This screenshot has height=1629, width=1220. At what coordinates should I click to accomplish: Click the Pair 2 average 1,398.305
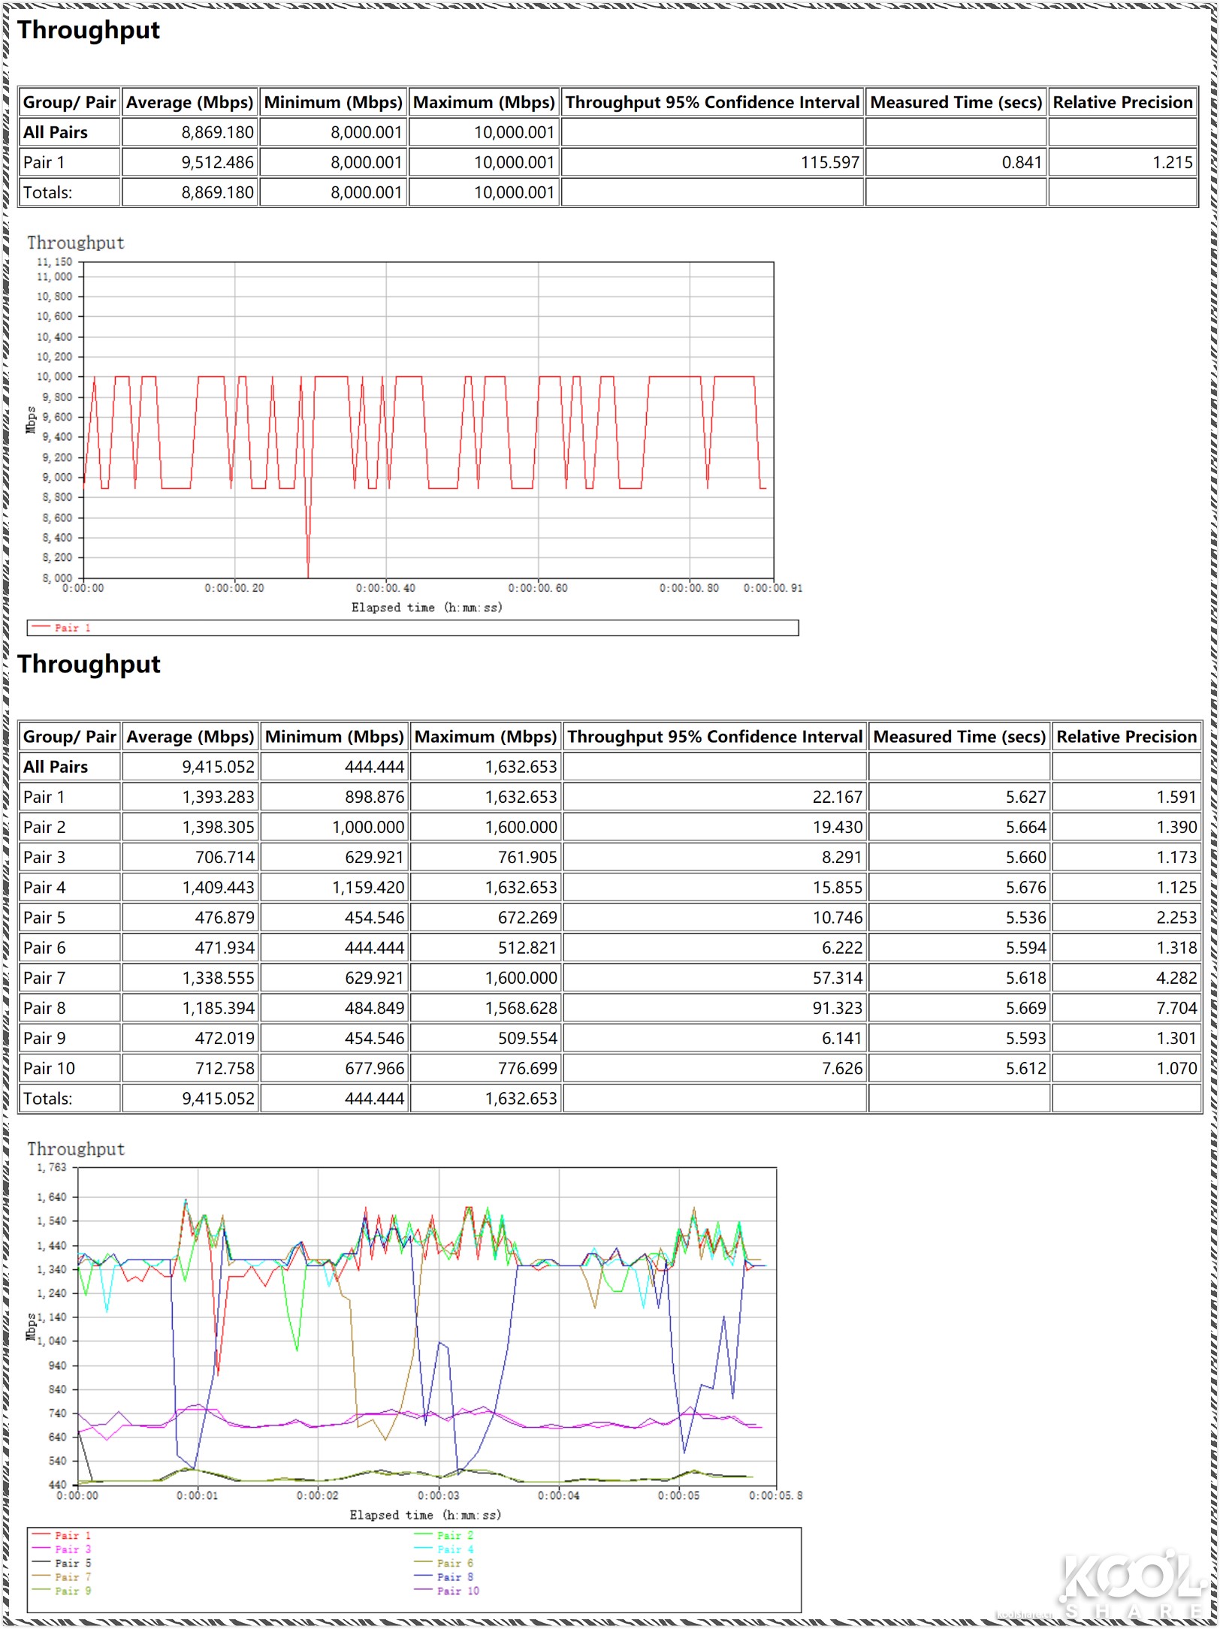218,827
